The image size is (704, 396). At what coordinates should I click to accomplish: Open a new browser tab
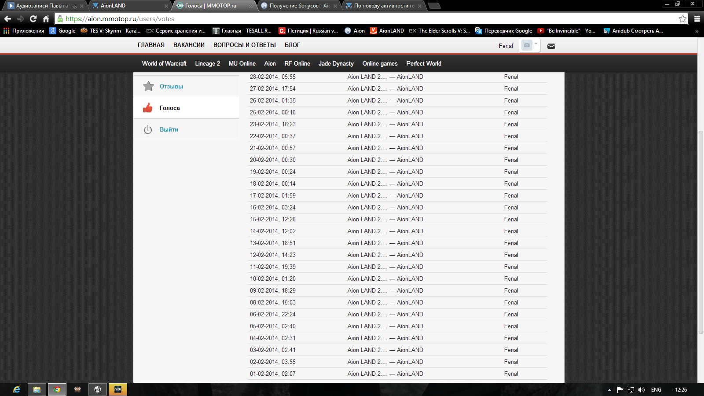[x=434, y=6]
